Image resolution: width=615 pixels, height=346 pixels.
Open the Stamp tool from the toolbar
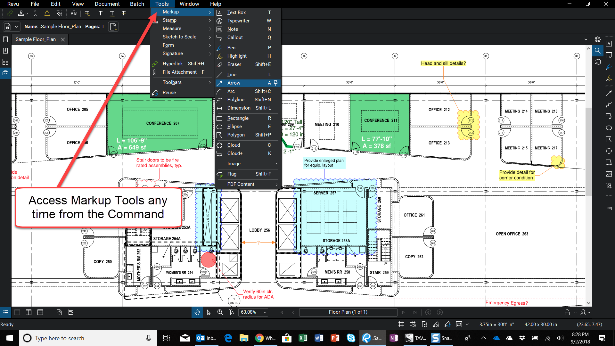(20, 13)
